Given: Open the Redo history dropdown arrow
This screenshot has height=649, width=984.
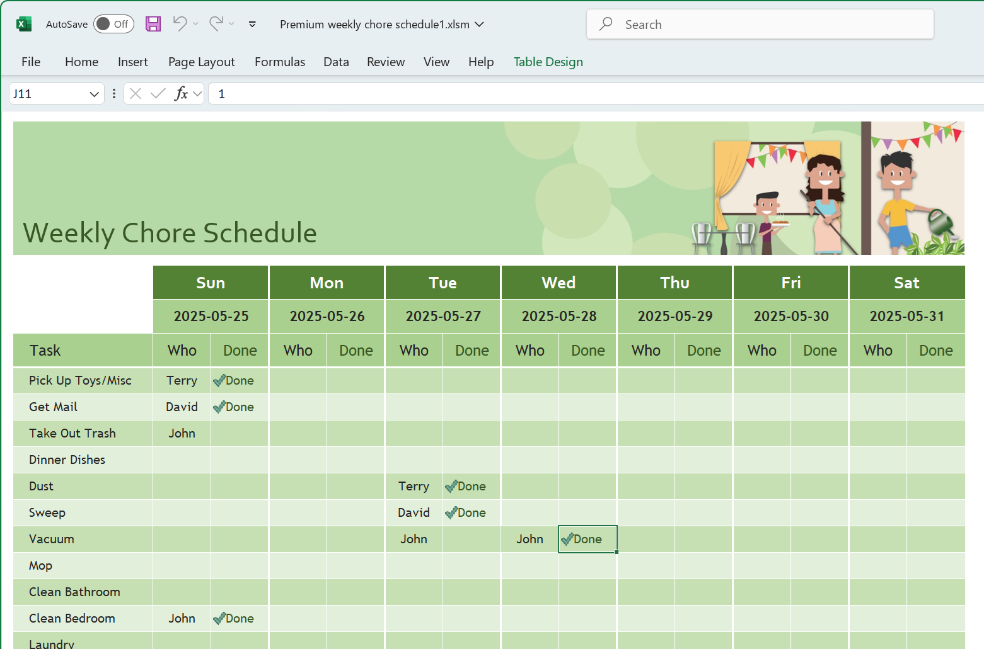Looking at the screenshot, I should 231,24.
